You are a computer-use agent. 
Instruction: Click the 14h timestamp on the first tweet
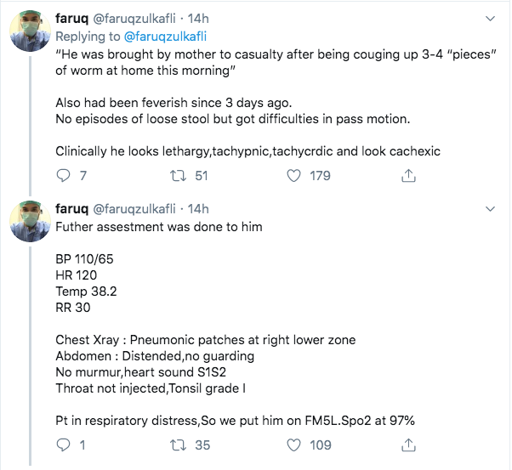(198, 19)
